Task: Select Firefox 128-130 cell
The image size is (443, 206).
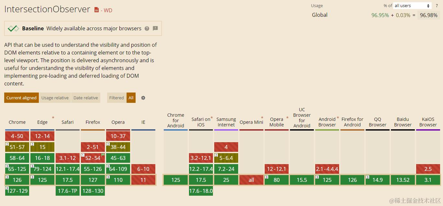Action: click(93, 191)
